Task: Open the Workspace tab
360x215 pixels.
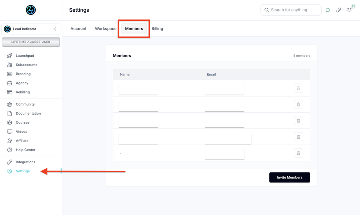Action: pos(106,29)
